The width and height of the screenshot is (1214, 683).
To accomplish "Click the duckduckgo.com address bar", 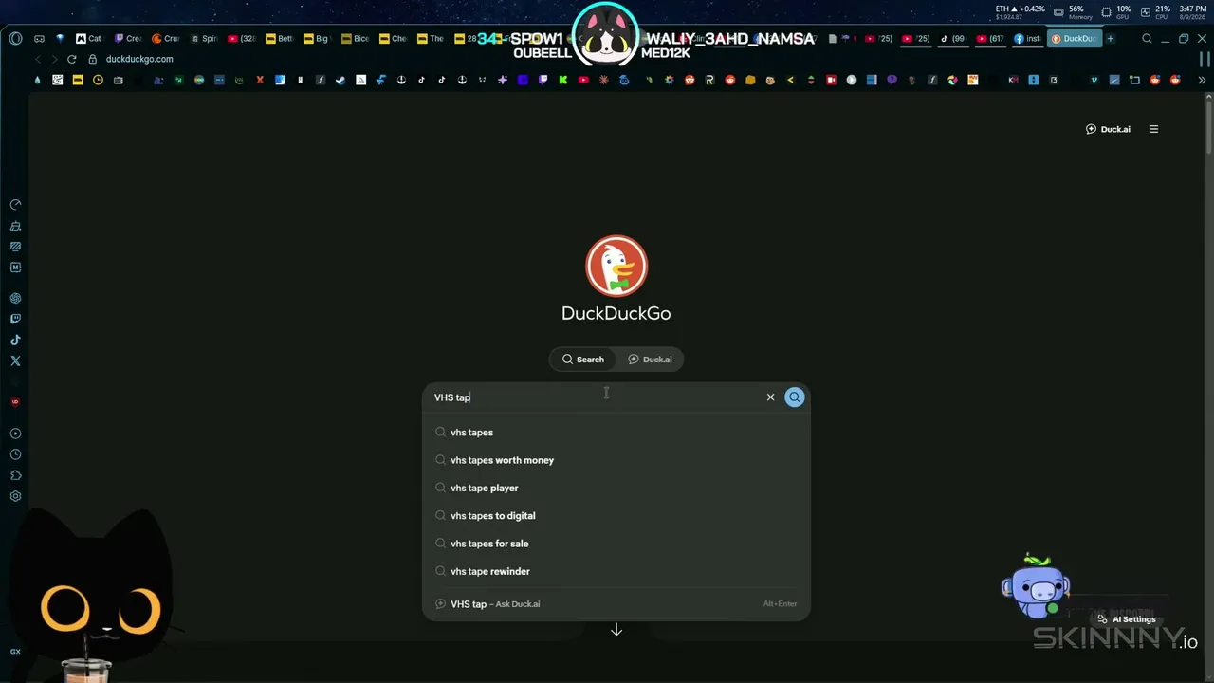I will click(139, 59).
